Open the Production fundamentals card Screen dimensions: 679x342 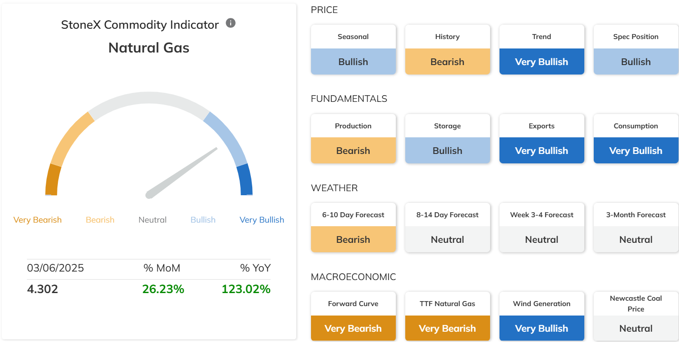353,138
